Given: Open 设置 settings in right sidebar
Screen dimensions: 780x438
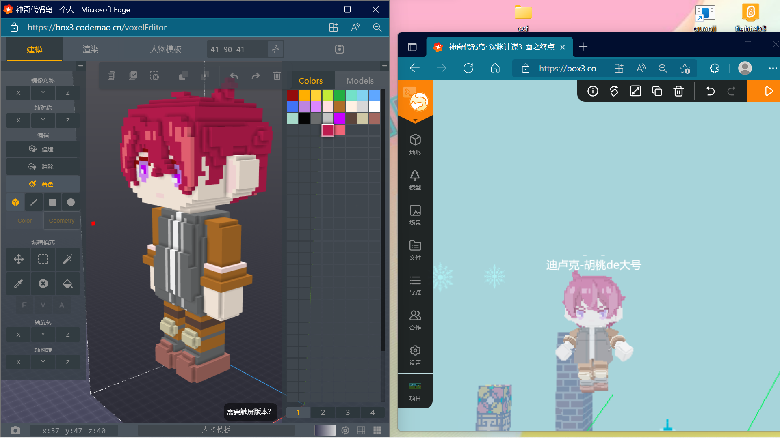Looking at the screenshot, I should point(415,355).
